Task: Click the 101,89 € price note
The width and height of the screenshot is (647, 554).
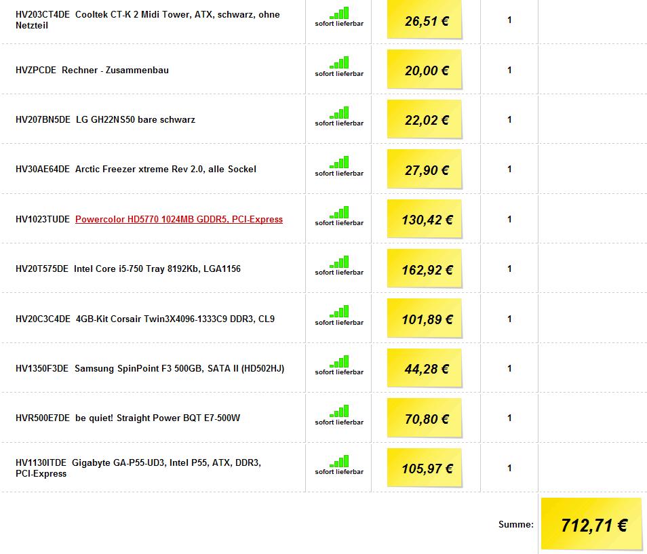Action: [x=425, y=319]
